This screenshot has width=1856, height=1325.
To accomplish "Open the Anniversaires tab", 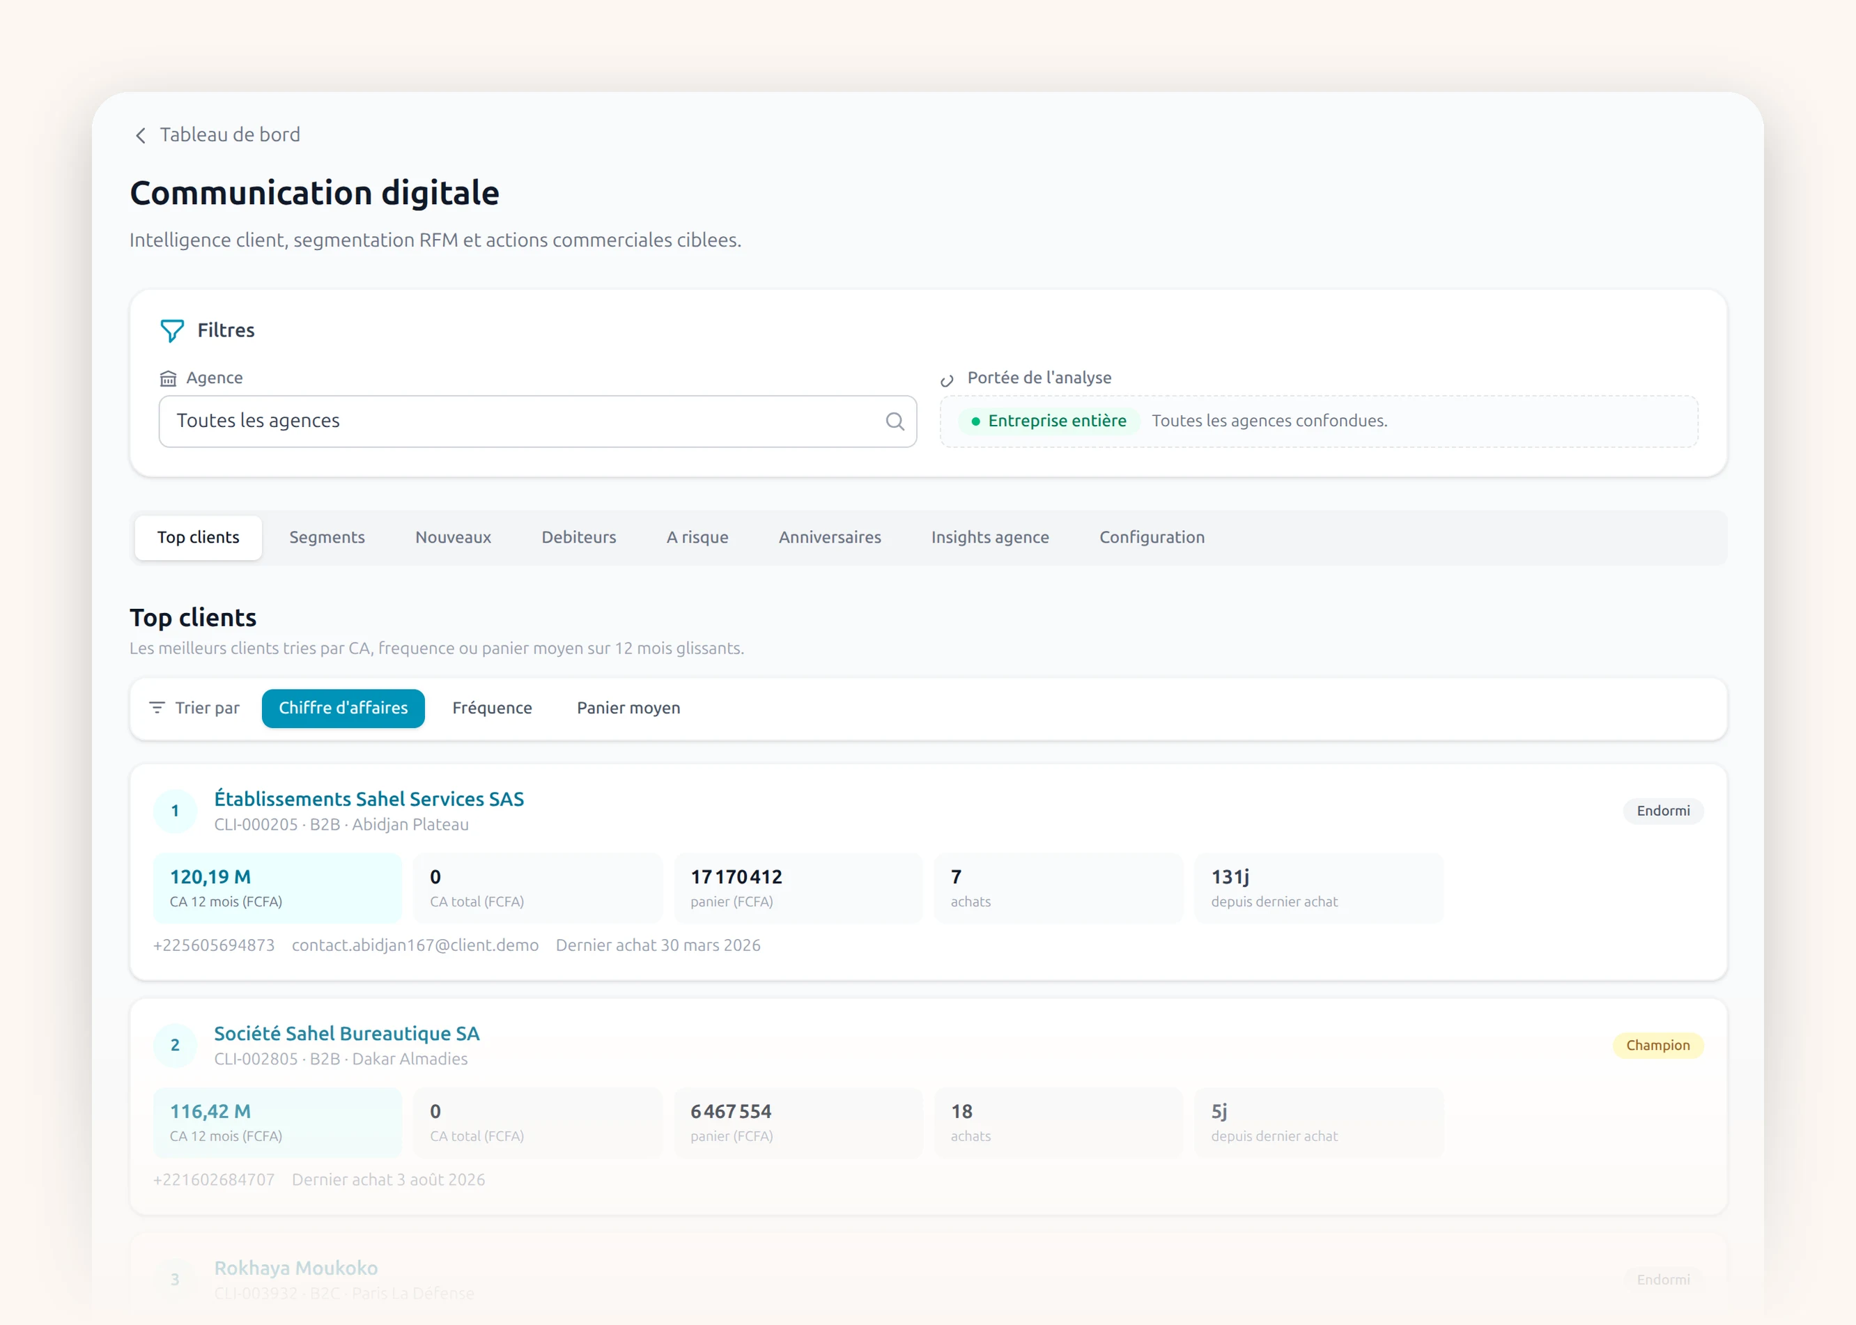I will (x=830, y=537).
